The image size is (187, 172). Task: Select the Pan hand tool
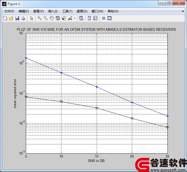tap(52, 18)
